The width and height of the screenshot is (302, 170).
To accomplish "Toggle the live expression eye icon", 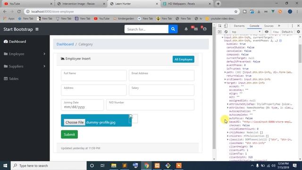I will pos(267,32).
